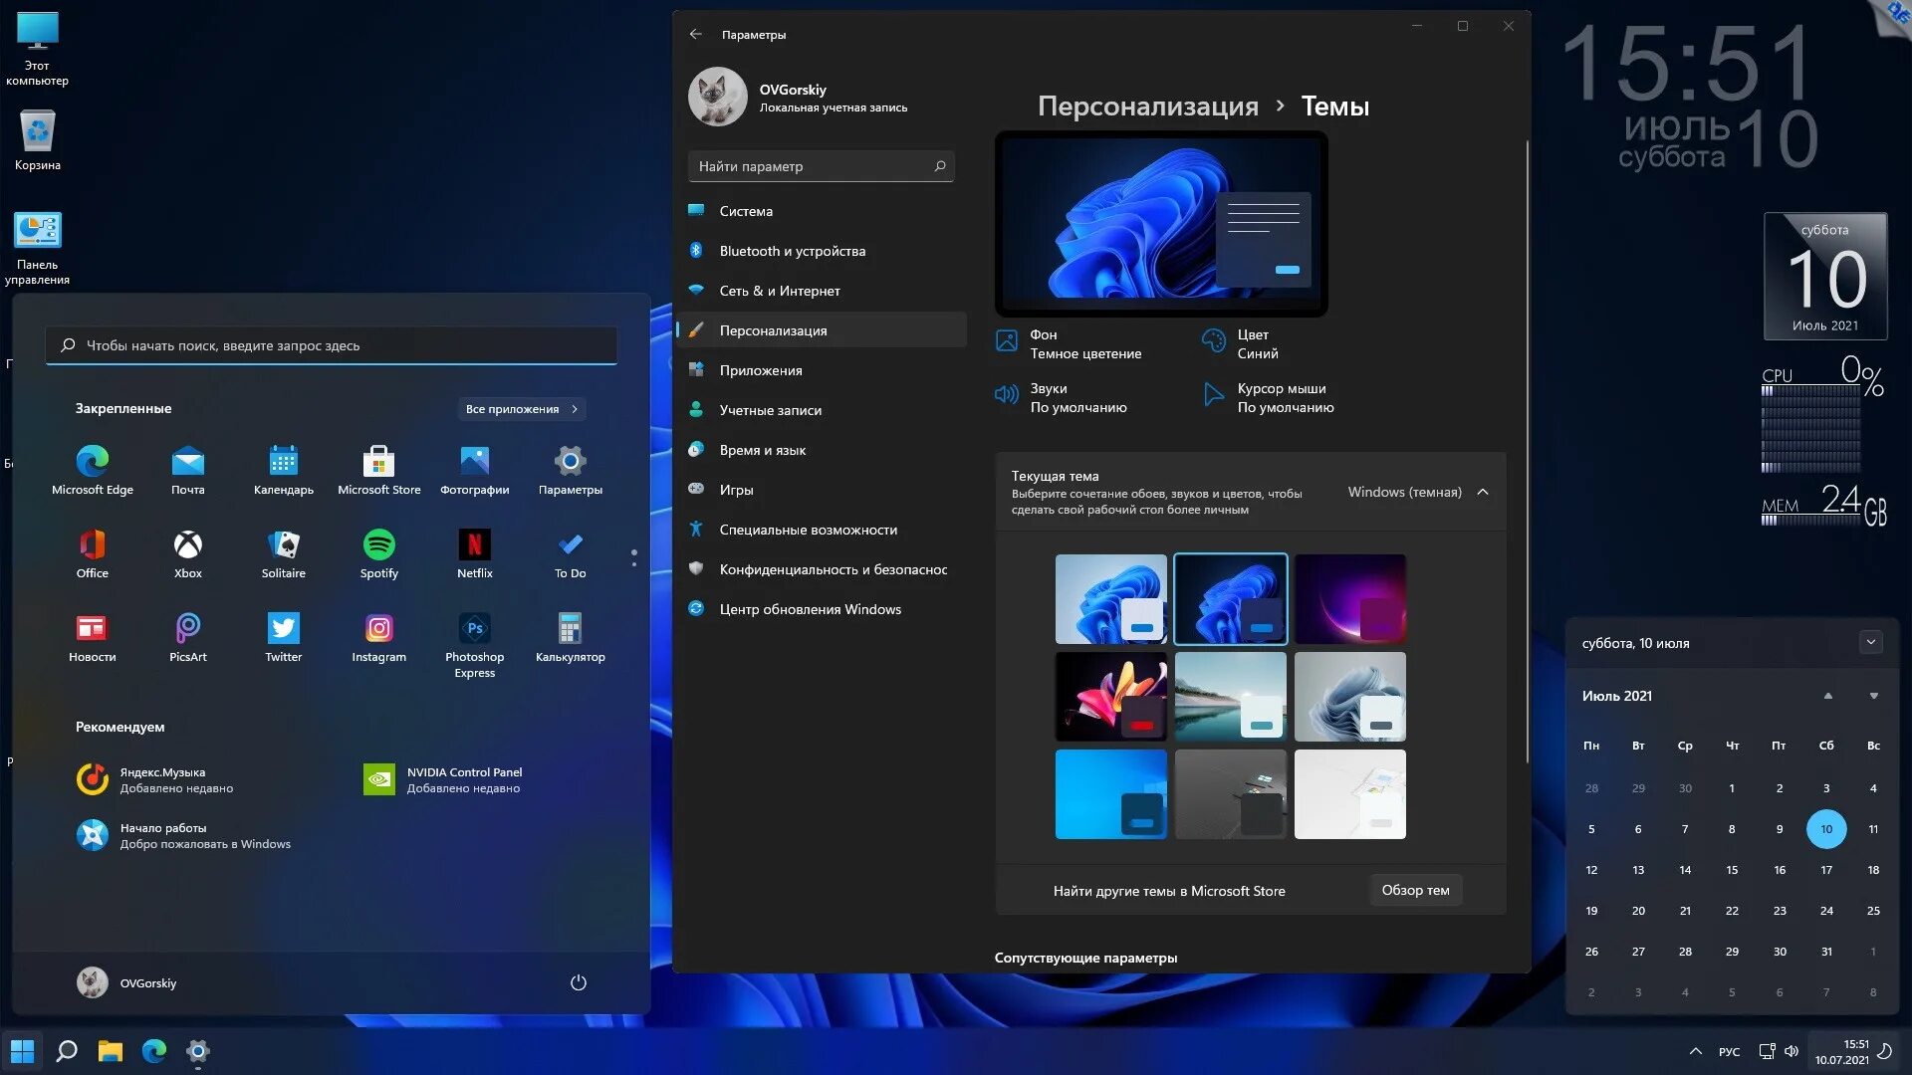Screen dimensions: 1912x1075
Task: Select белая theme thumbnail
Action: pos(1350,794)
